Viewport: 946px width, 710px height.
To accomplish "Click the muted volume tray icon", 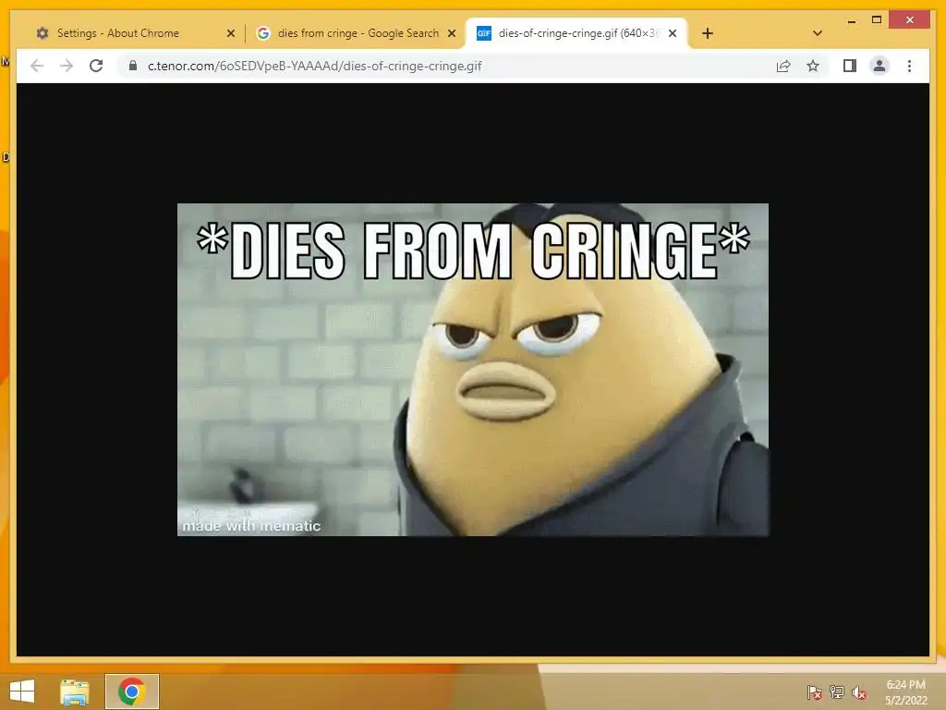I will coord(859,692).
